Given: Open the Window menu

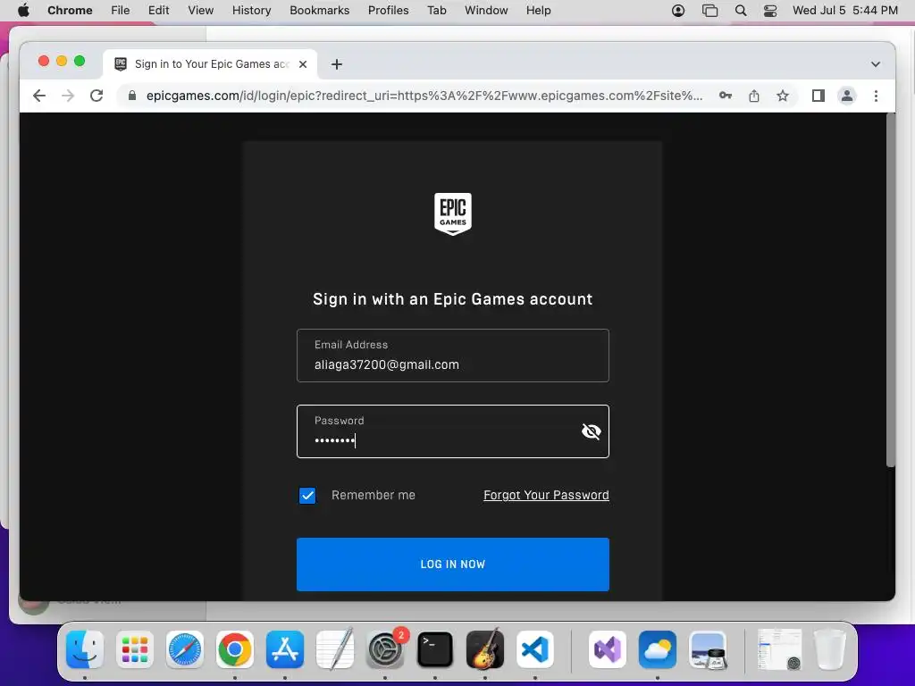Looking at the screenshot, I should pyautogui.click(x=486, y=11).
